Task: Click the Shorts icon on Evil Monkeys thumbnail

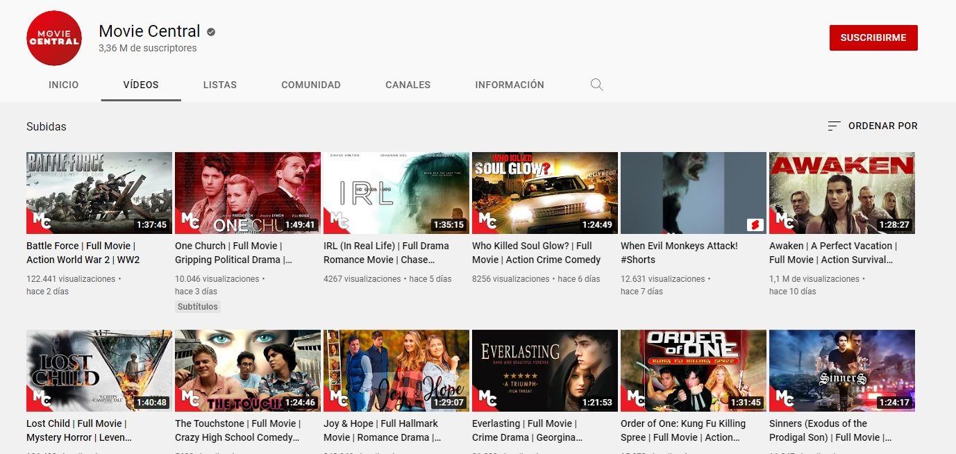Action: click(755, 225)
